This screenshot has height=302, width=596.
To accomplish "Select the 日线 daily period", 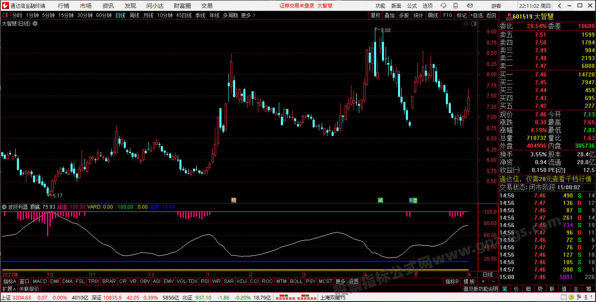I will pyautogui.click(x=120, y=15).
